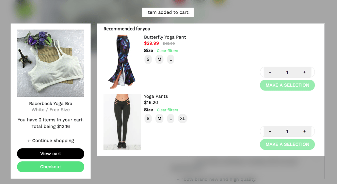Choose size L for Yoga Pants
337x184 pixels.
click(x=171, y=119)
